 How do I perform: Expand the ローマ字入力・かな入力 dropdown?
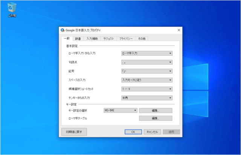click(x=146, y=53)
